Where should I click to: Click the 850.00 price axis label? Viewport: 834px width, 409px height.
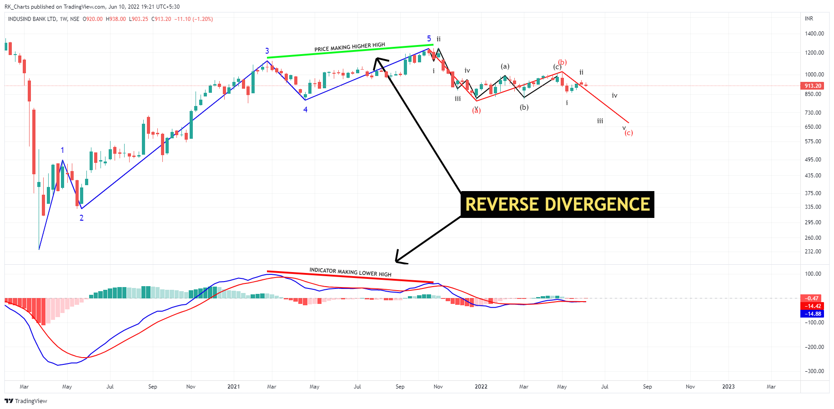[813, 94]
